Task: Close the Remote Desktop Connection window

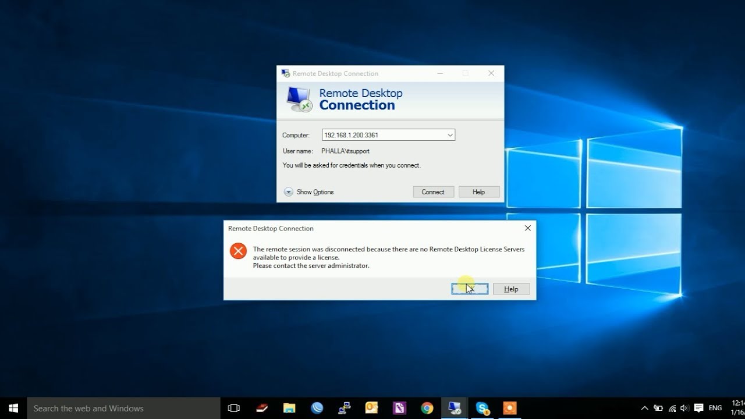Action: click(x=491, y=73)
